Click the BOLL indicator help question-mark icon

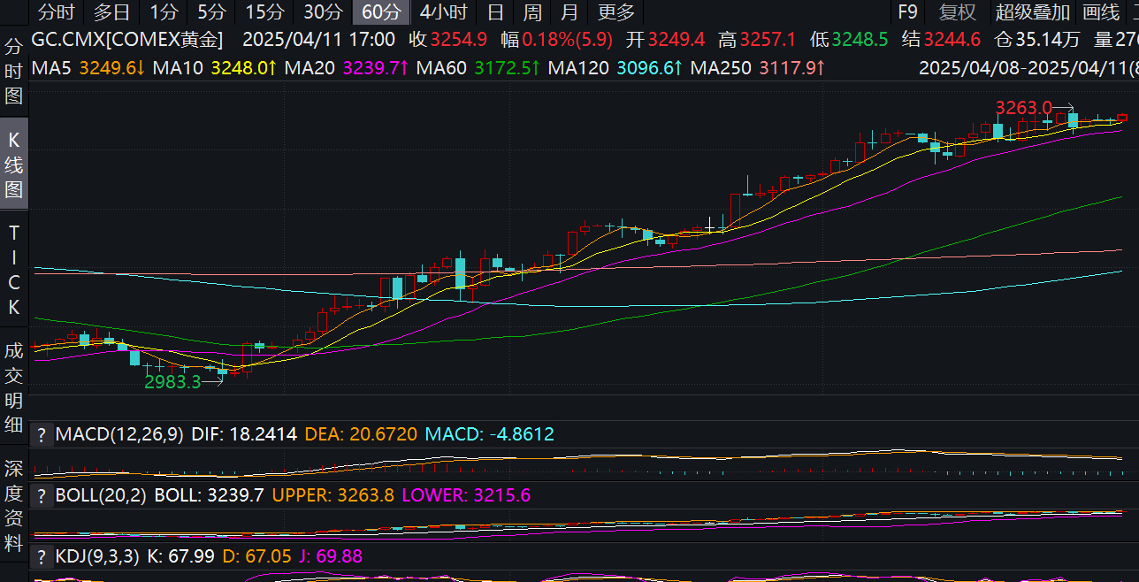point(42,495)
